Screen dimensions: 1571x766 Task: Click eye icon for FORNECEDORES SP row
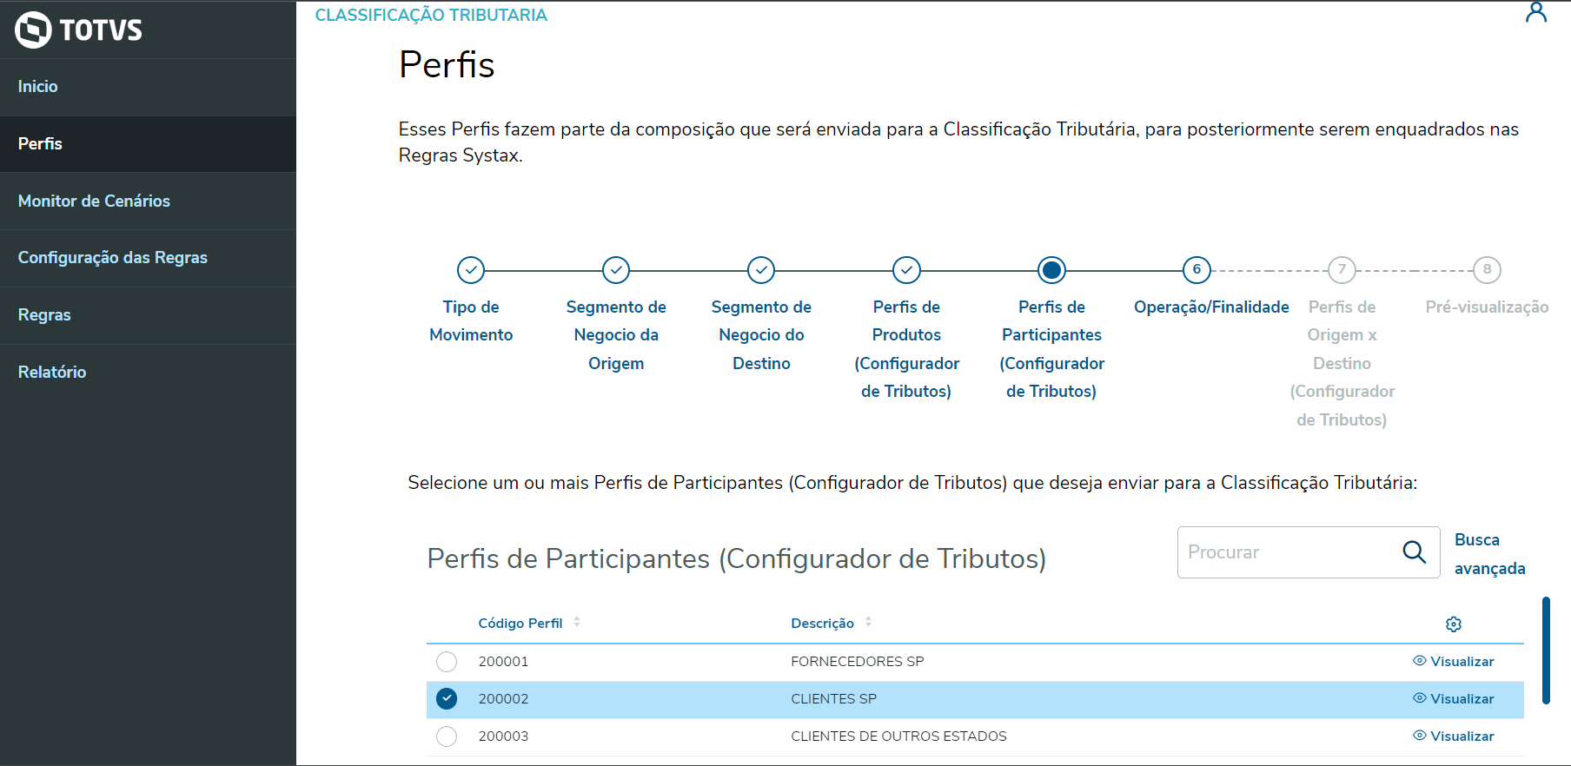tap(1420, 661)
